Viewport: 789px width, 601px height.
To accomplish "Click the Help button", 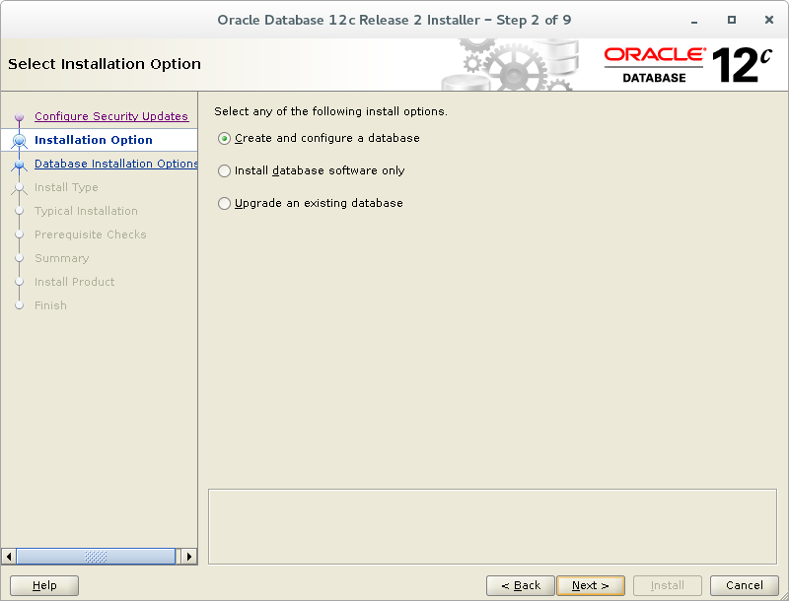I will coord(44,585).
